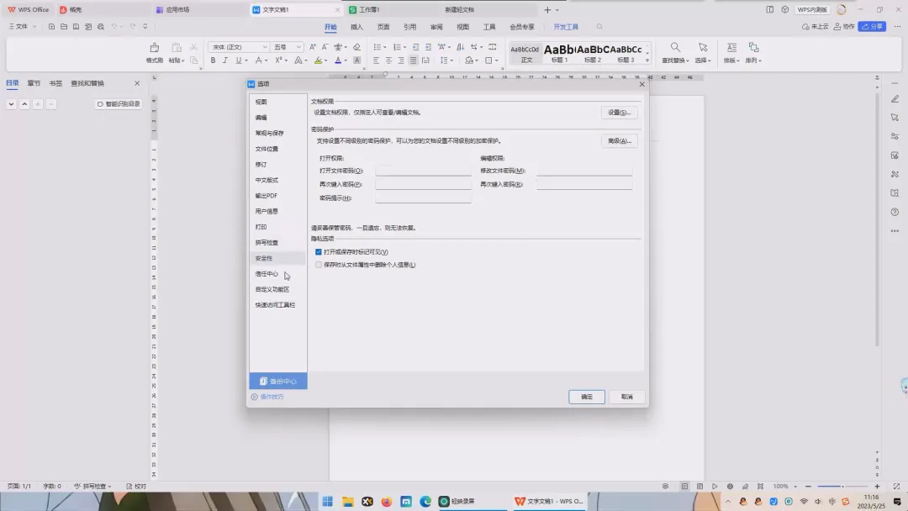Align paragraph text to the left
The height and width of the screenshot is (511, 908).
coord(377,61)
